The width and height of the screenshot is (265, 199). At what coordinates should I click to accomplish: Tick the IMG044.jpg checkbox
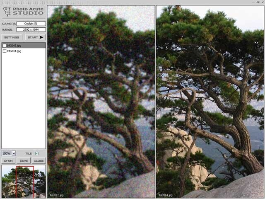[5, 51]
